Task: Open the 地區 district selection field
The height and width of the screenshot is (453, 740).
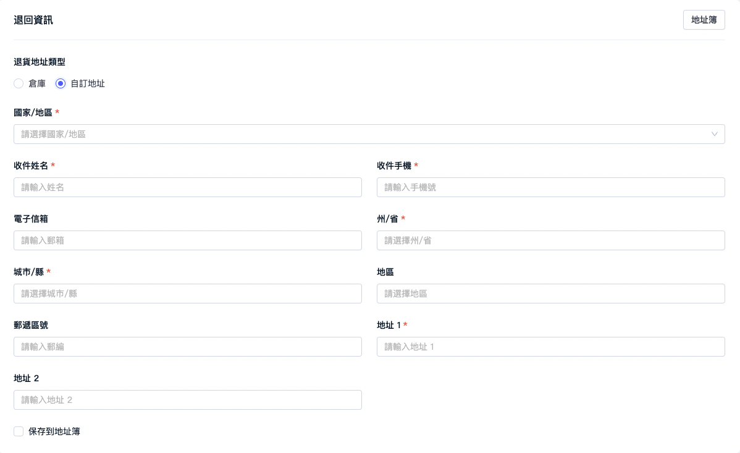Action: click(551, 294)
